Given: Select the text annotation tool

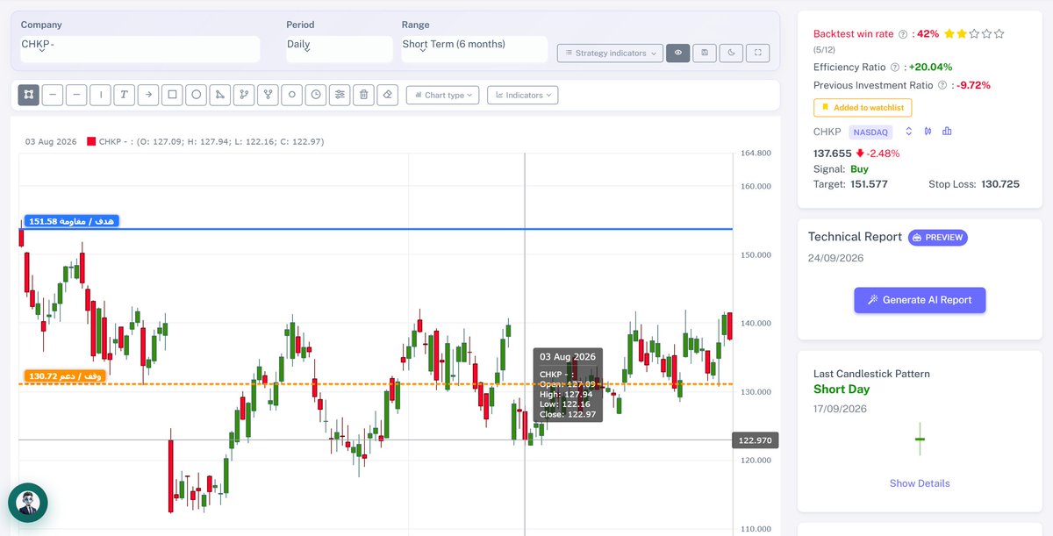Looking at the screenshot, I should (125, 95).
